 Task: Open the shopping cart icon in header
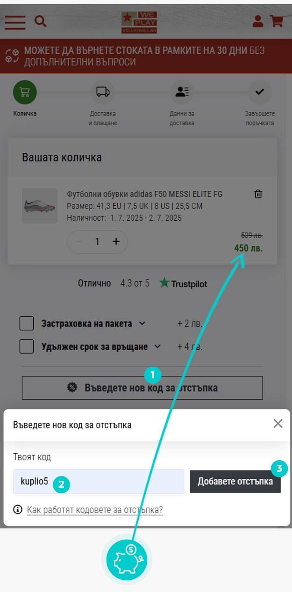tap(277, 21)
